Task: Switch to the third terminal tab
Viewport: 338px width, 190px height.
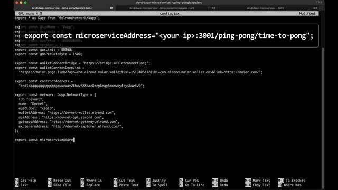Action: 265,8
